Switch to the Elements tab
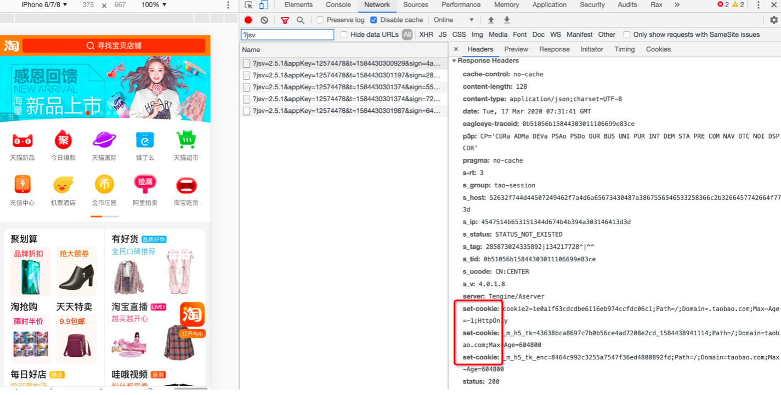Screen dimensions: 781x395 (x=298, y=5)
